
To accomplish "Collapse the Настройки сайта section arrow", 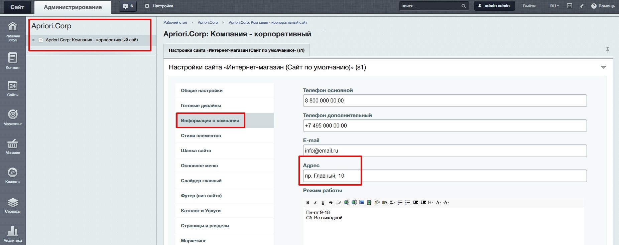I will click(603, 67).
